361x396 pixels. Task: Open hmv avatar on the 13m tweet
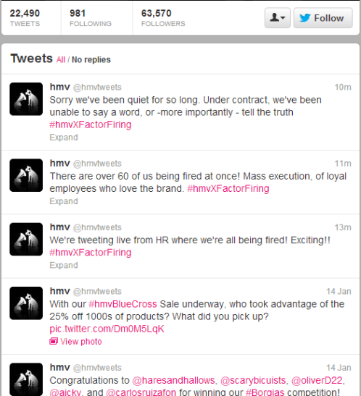click(26, 239)
